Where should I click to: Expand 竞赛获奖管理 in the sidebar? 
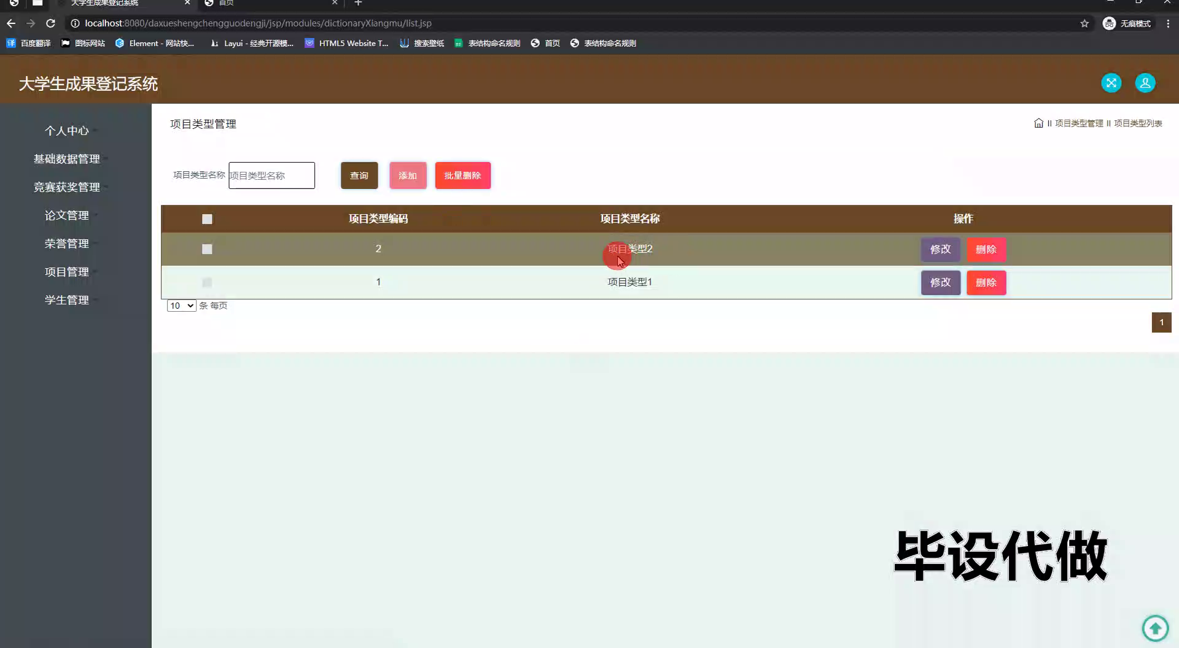point(67,187)
